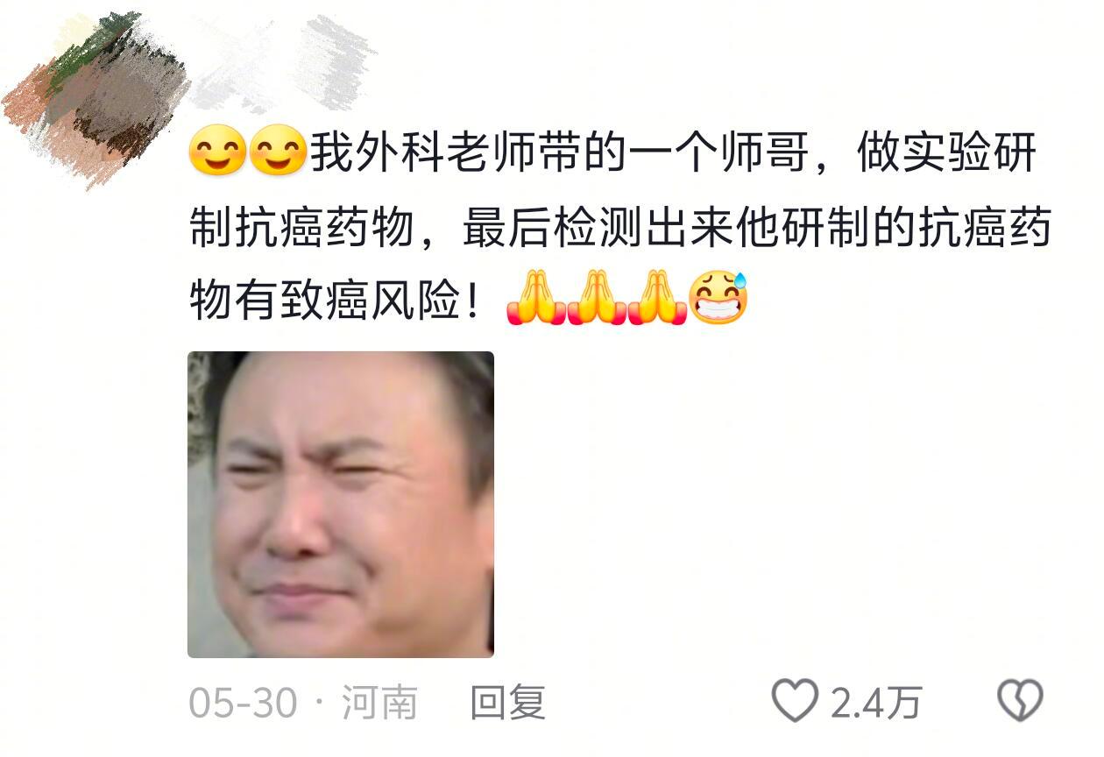The image size is (1104, 757).
Task: Click the 05-30 date stamp
Action: coord(243,703)
